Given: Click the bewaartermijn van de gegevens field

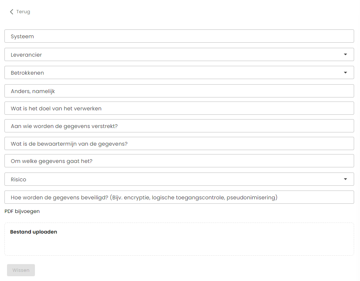Looking at the screenshot, I should 179,143.
